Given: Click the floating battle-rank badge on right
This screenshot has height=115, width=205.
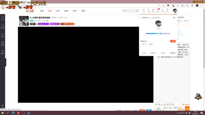Looking at the screenshot, I should (198, 97).
